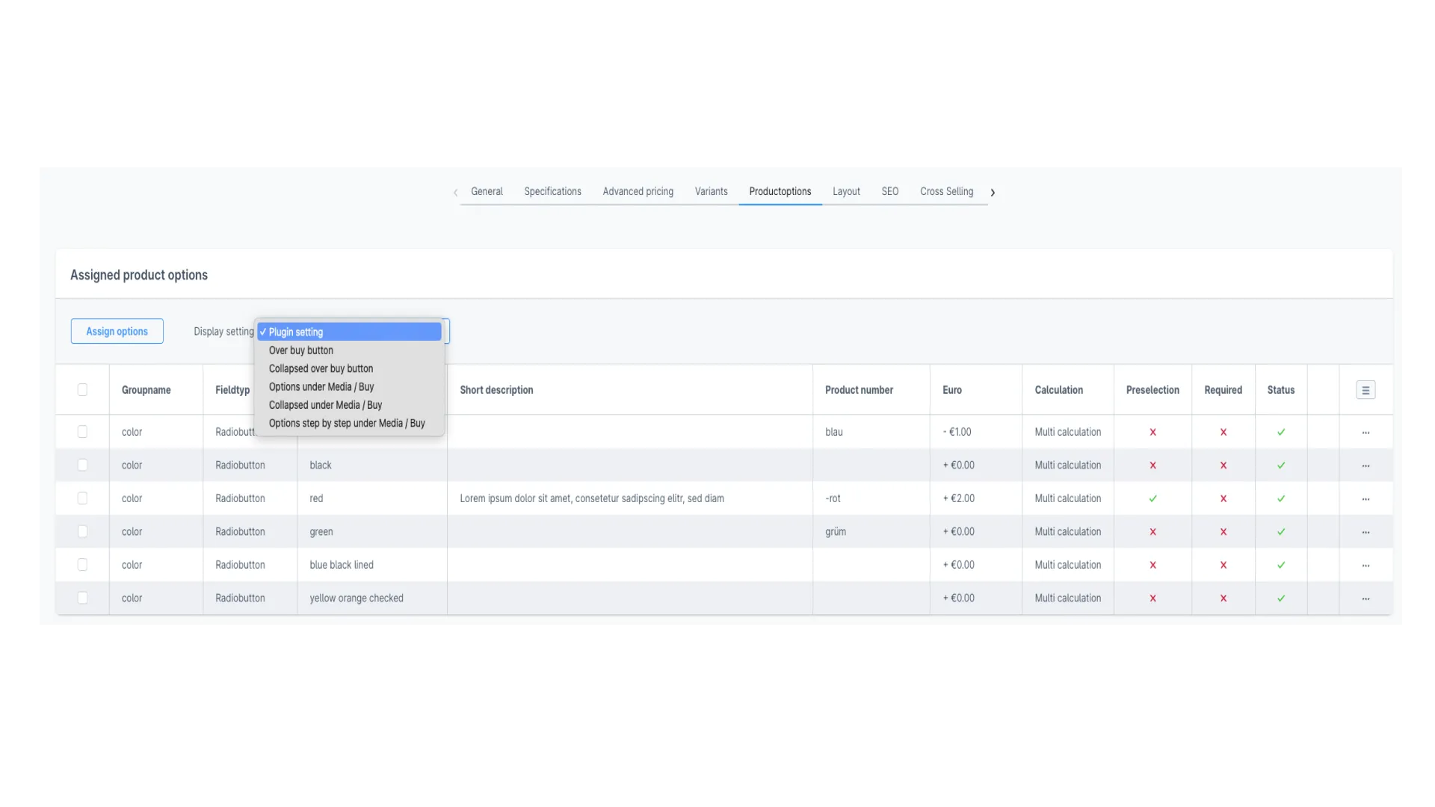
Task: Select Over buy button display setting
Action: coord(301,350)
